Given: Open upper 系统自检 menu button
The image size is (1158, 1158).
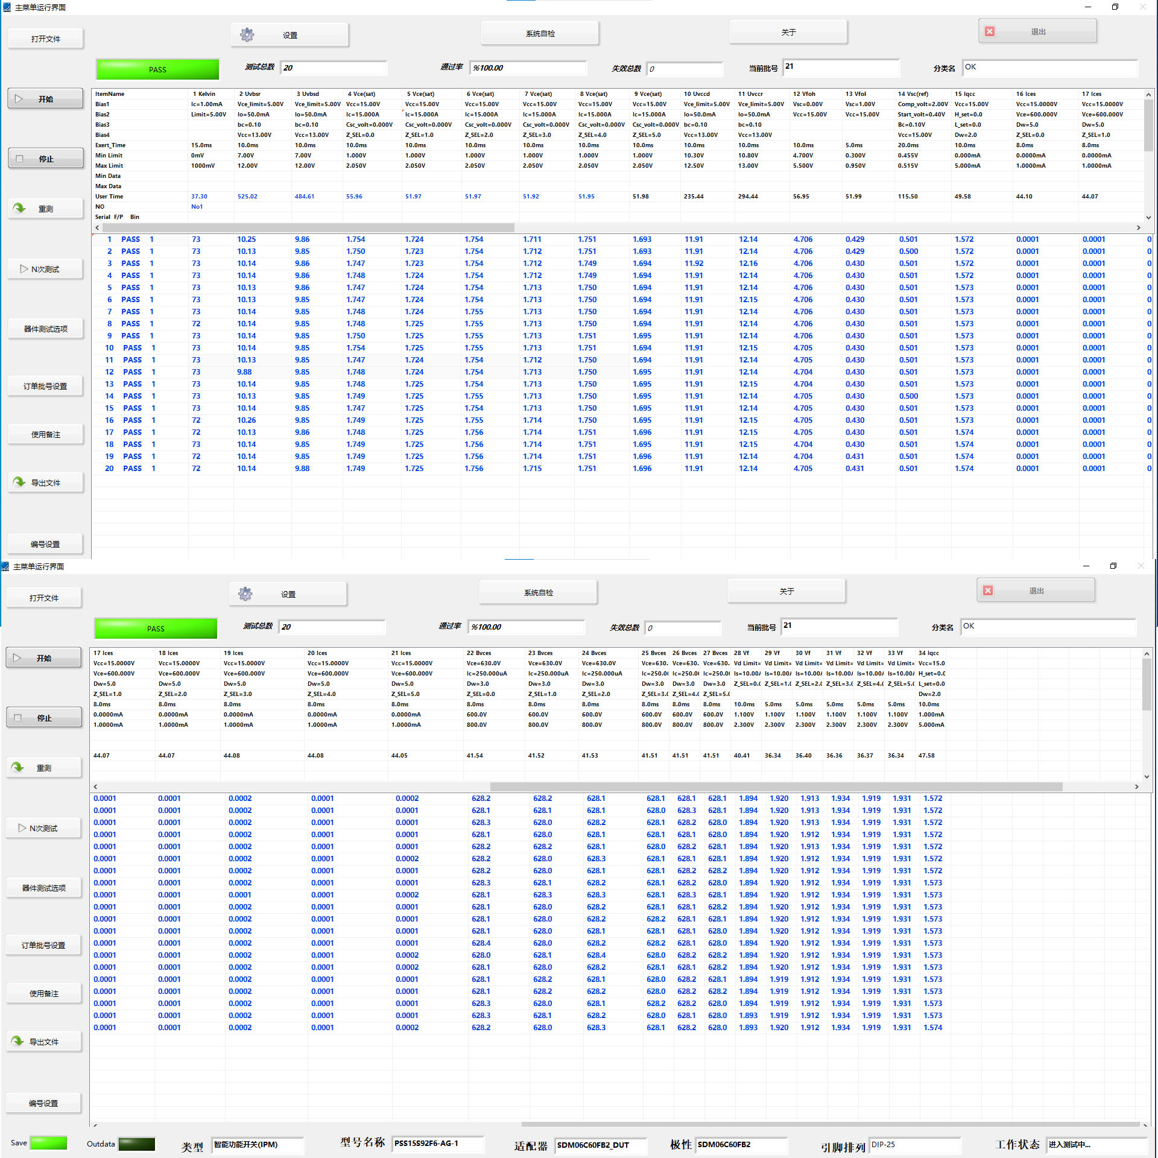Looking at the screenshot, I should [540, 34].
